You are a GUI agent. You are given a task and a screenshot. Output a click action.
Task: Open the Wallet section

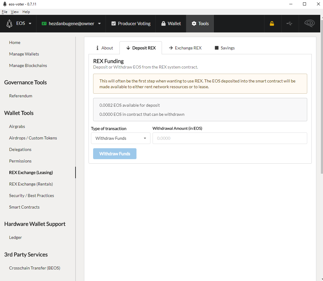coord(171,23)
